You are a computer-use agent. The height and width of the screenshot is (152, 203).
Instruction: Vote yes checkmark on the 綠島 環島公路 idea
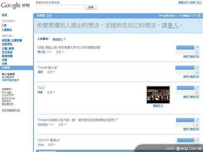pos(197,47)
